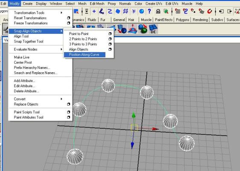Expand the Snap Align Objects submenu
The image size is (240, 171).
coord(36,31)
